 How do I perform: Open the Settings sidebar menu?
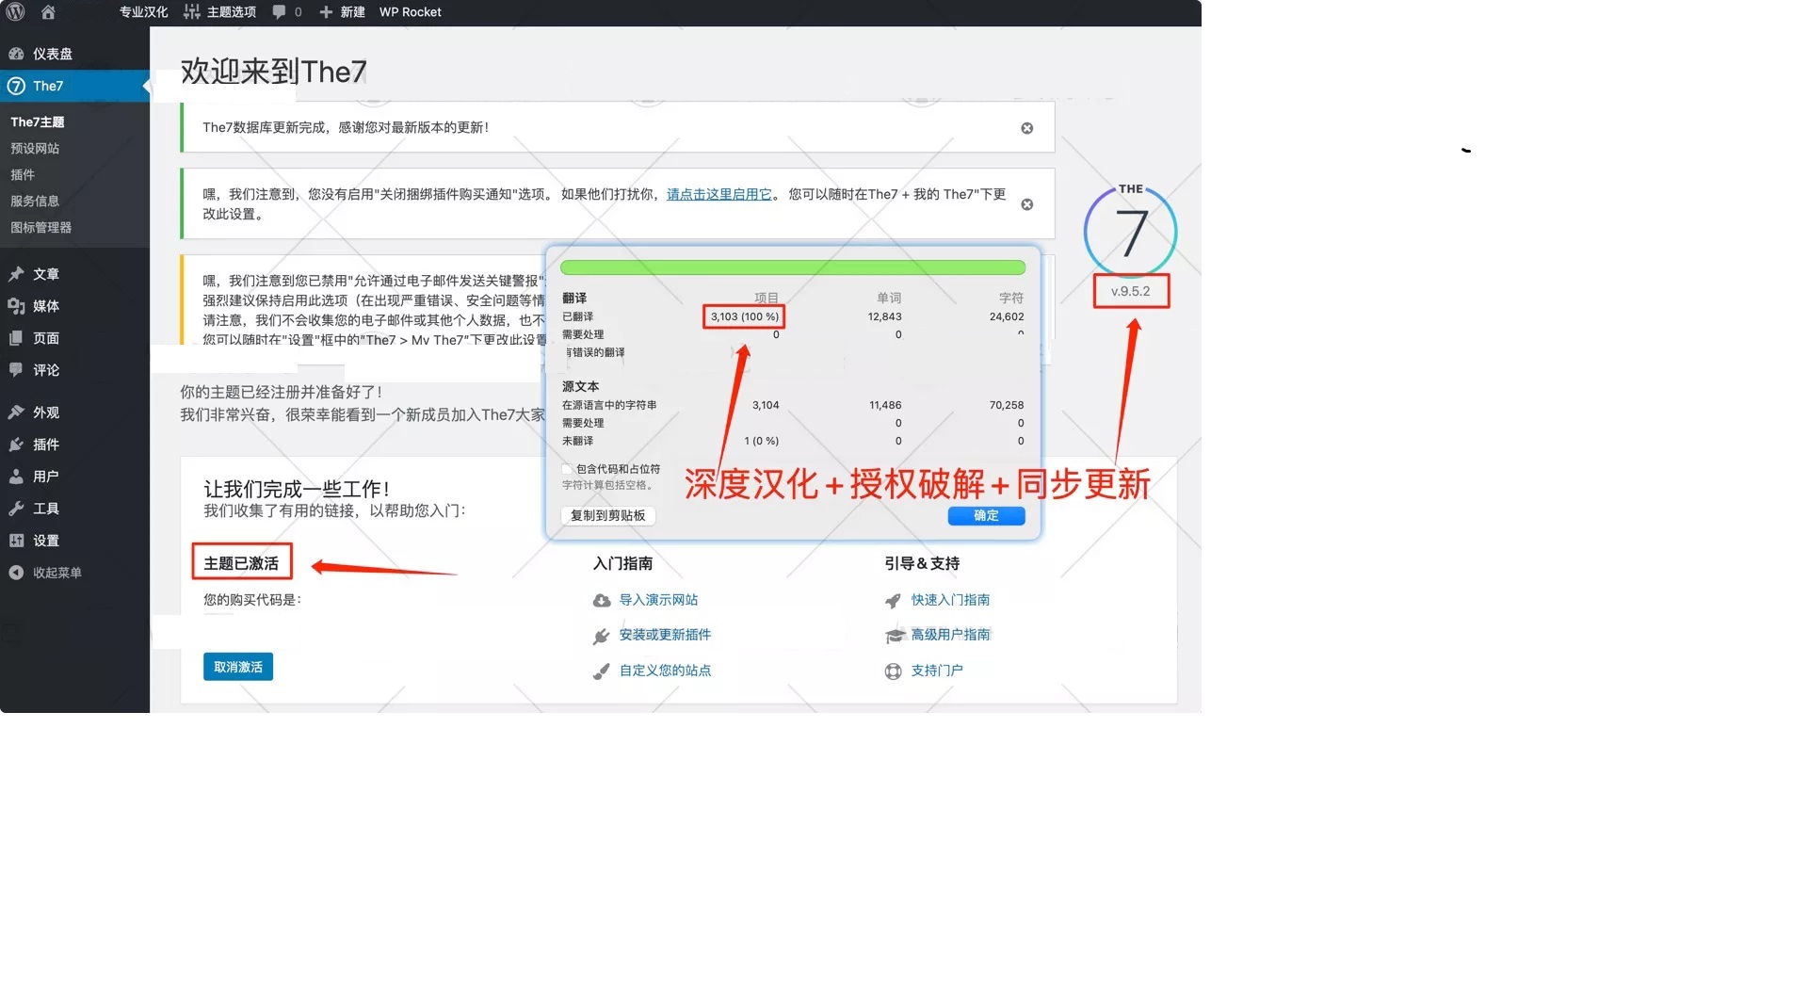[45, 541]
